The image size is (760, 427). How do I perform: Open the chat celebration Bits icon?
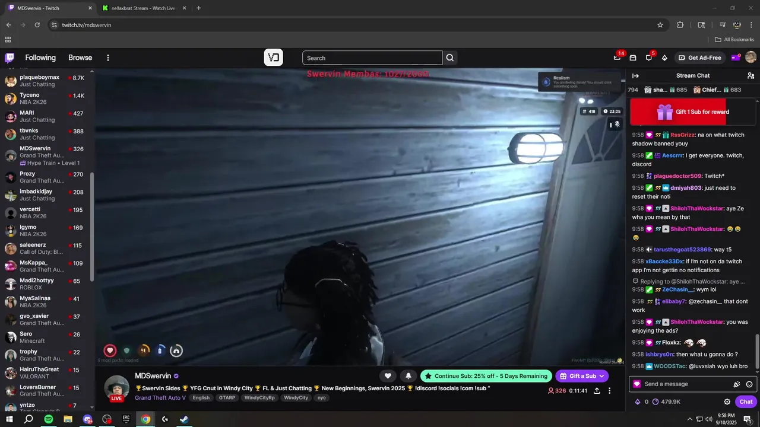(x=737, y=384)
